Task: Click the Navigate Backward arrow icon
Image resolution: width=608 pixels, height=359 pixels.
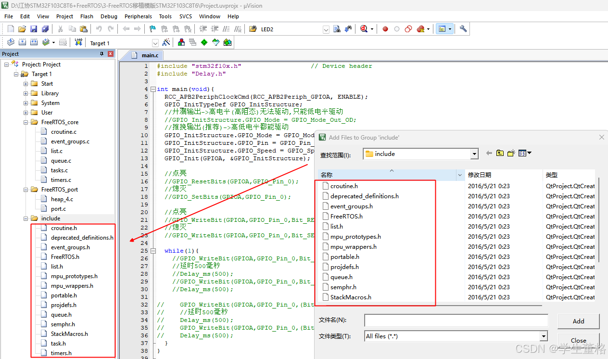Action: [x=126, y=29]
